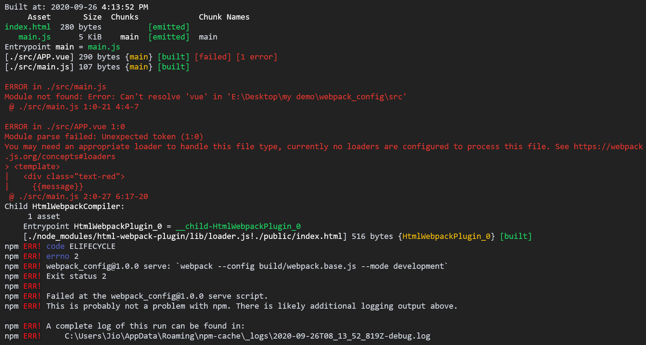Click 'Child HtmlWebpackCompiler:' line
The height and width of the screenshot is (345, 646).
(x=65, y=207)
